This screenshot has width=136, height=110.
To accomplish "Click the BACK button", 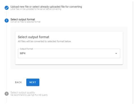I will [18, 82].
